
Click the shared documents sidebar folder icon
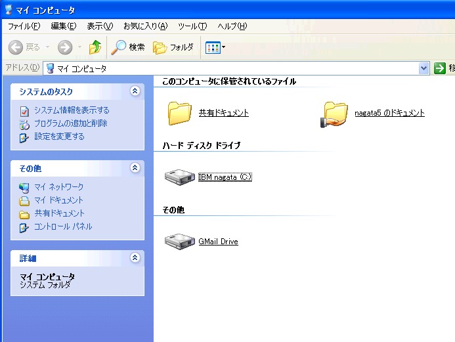pos(24,215)
